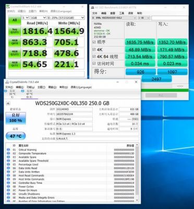Click the green All button in CrystalDiskMark

[x=15, y=20]
